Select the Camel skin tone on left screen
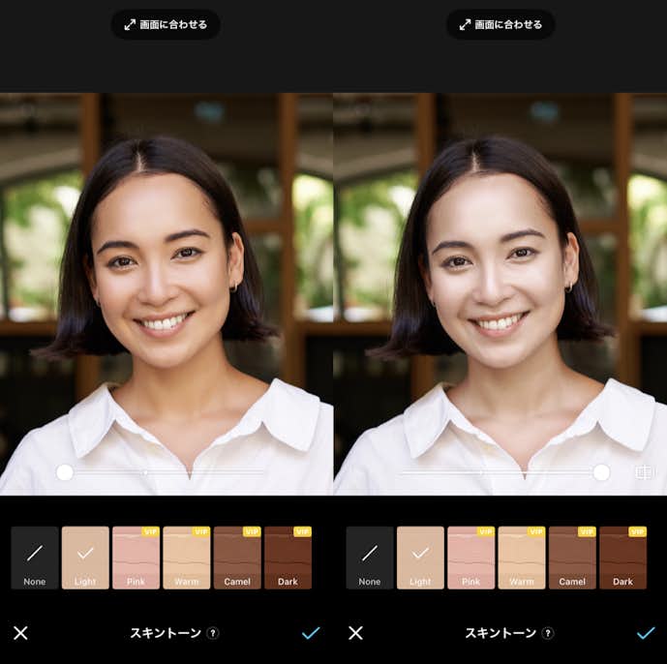The image size is (667, 664). [x=237, y=558]
